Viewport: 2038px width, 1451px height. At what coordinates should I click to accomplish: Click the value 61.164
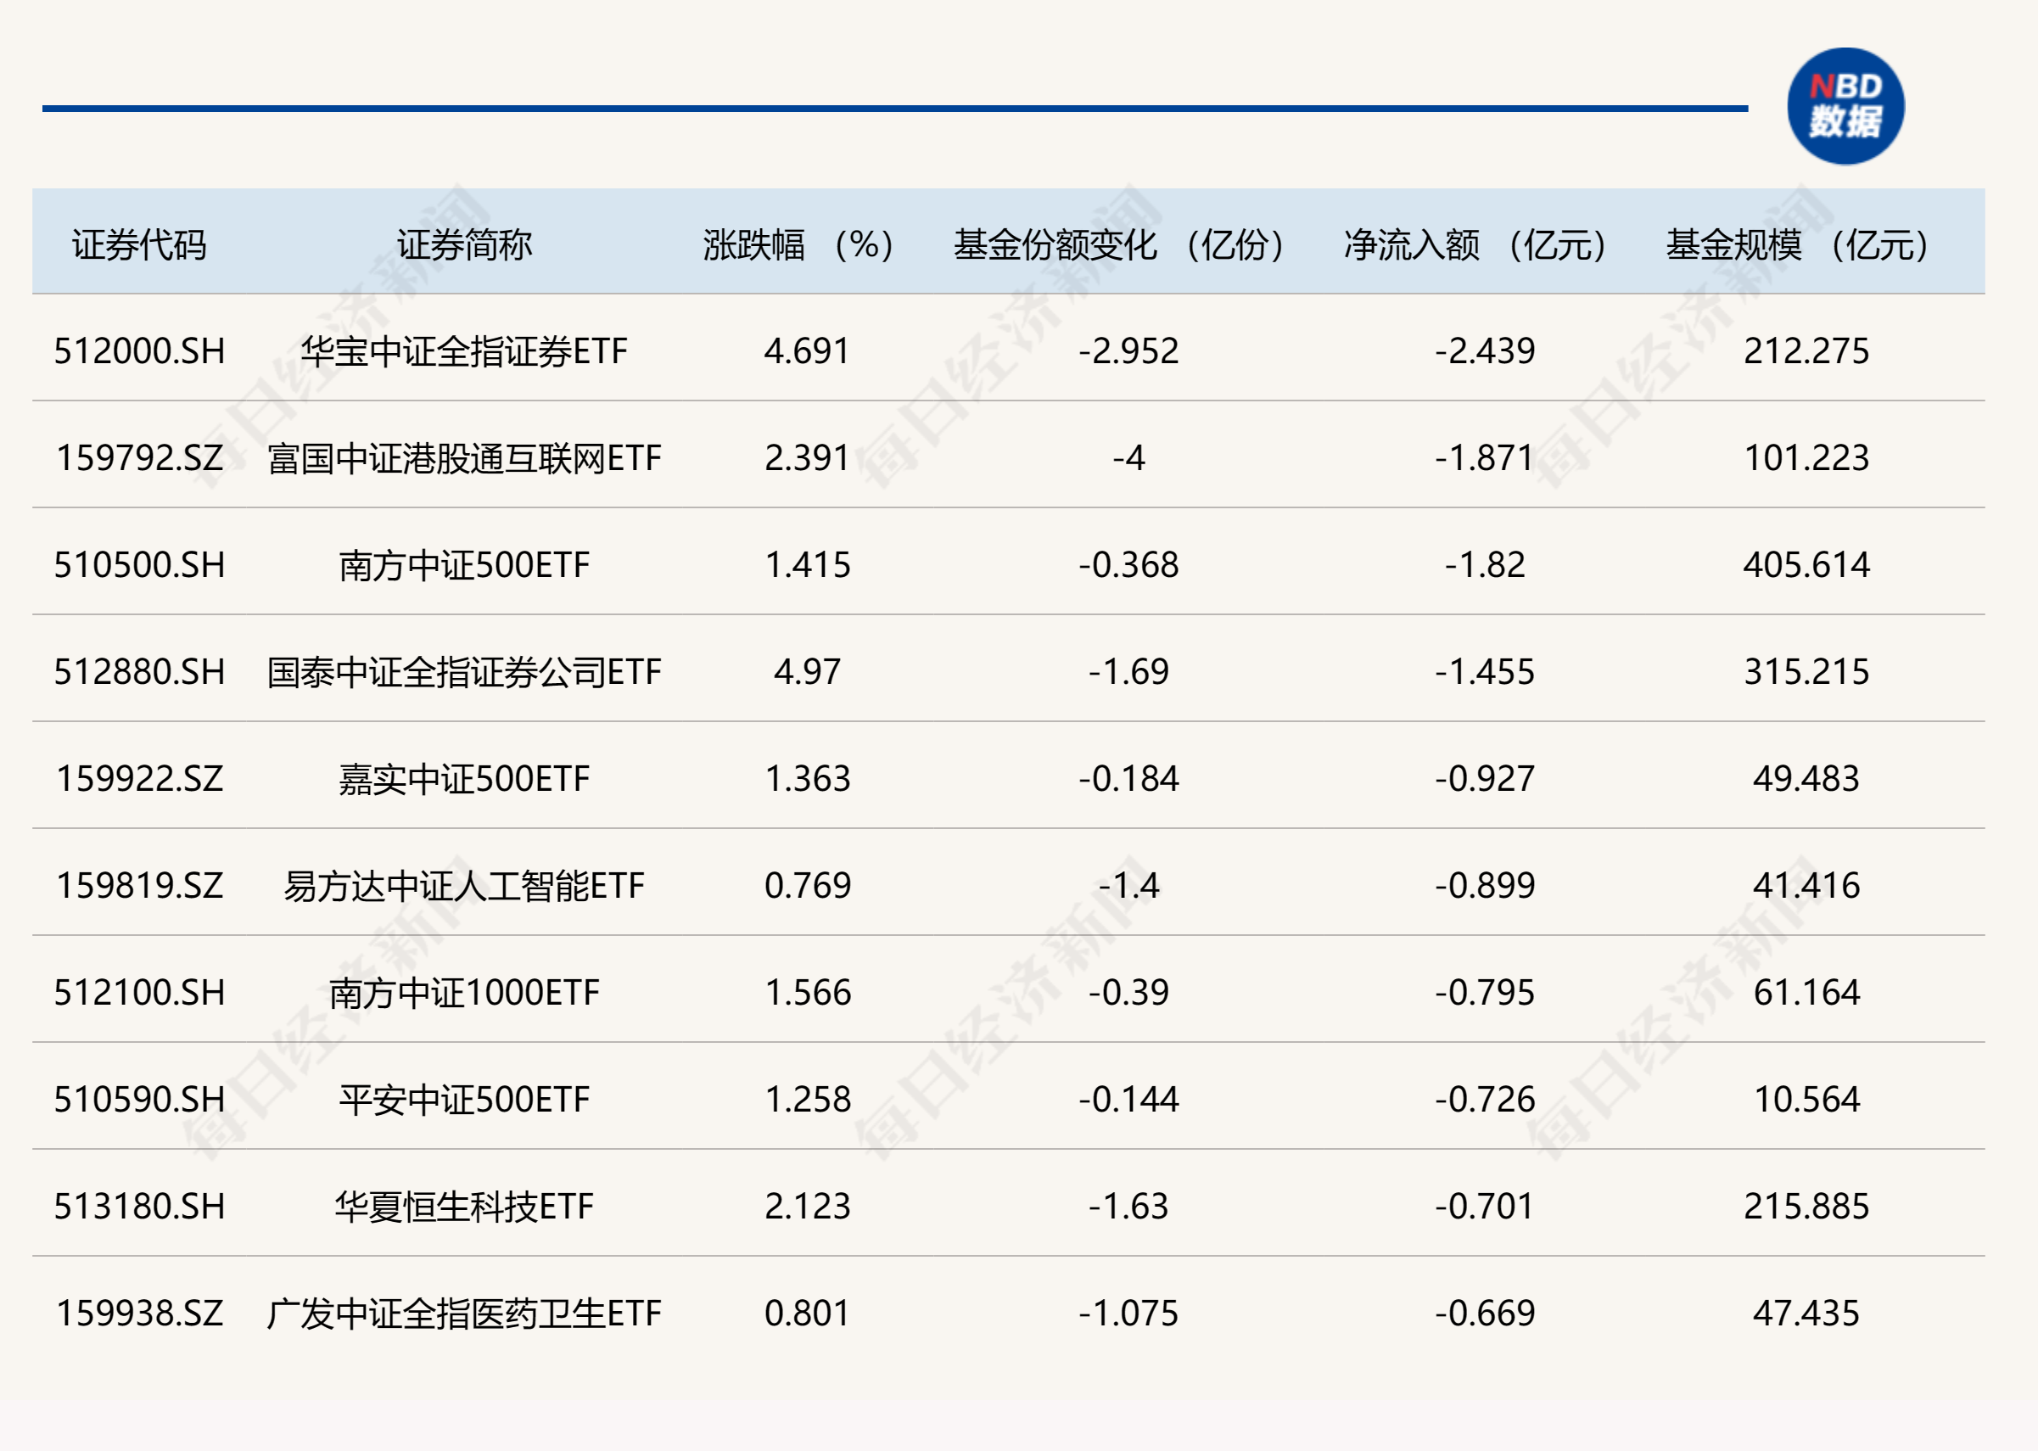tap(1806, 993)
